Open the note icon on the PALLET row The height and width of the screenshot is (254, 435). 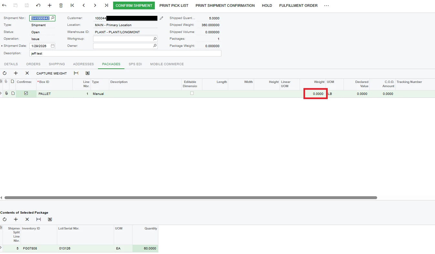(13, 94)
